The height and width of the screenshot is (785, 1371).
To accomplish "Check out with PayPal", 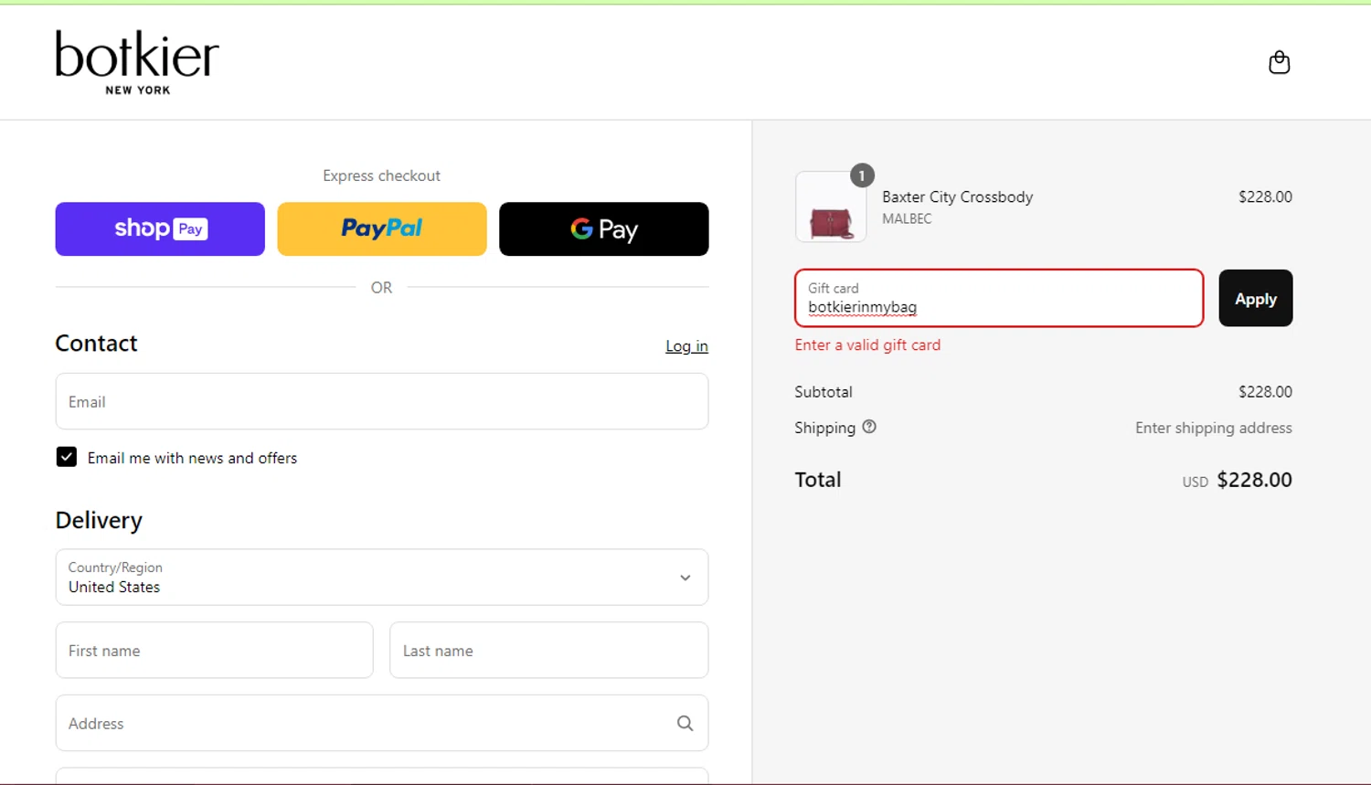I will 382,228.
